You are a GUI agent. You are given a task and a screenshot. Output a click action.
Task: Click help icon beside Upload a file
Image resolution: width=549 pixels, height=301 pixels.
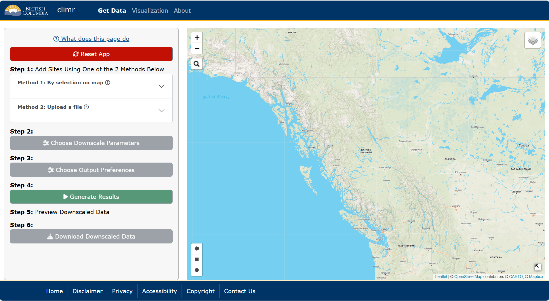tap(86, 107)
